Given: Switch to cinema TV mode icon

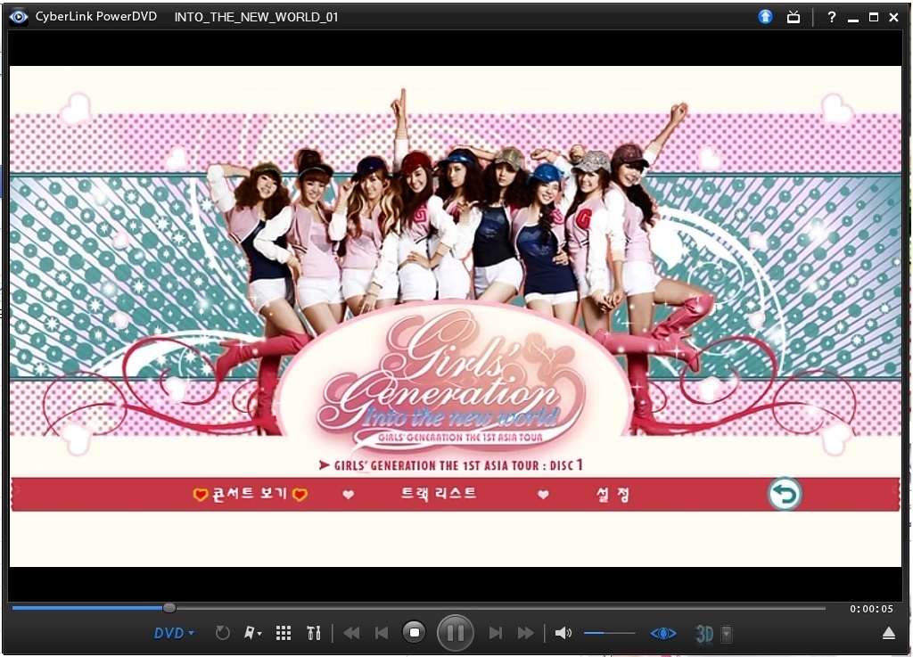Looking at the screenshot, I should click(x=794, y=17).
